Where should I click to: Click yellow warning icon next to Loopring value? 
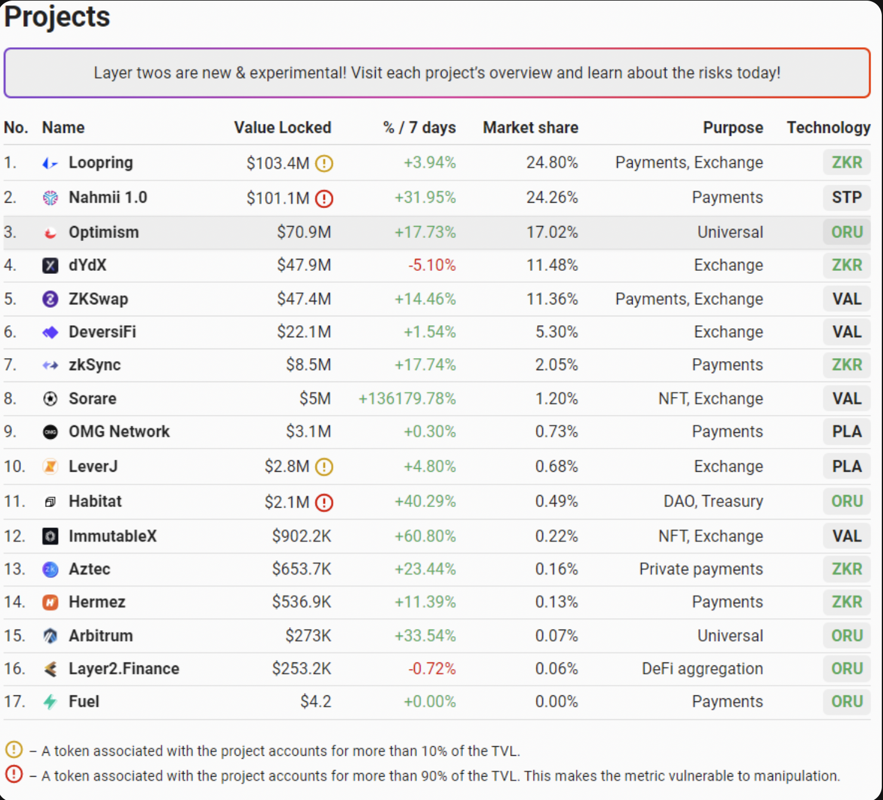click(324, 163)
